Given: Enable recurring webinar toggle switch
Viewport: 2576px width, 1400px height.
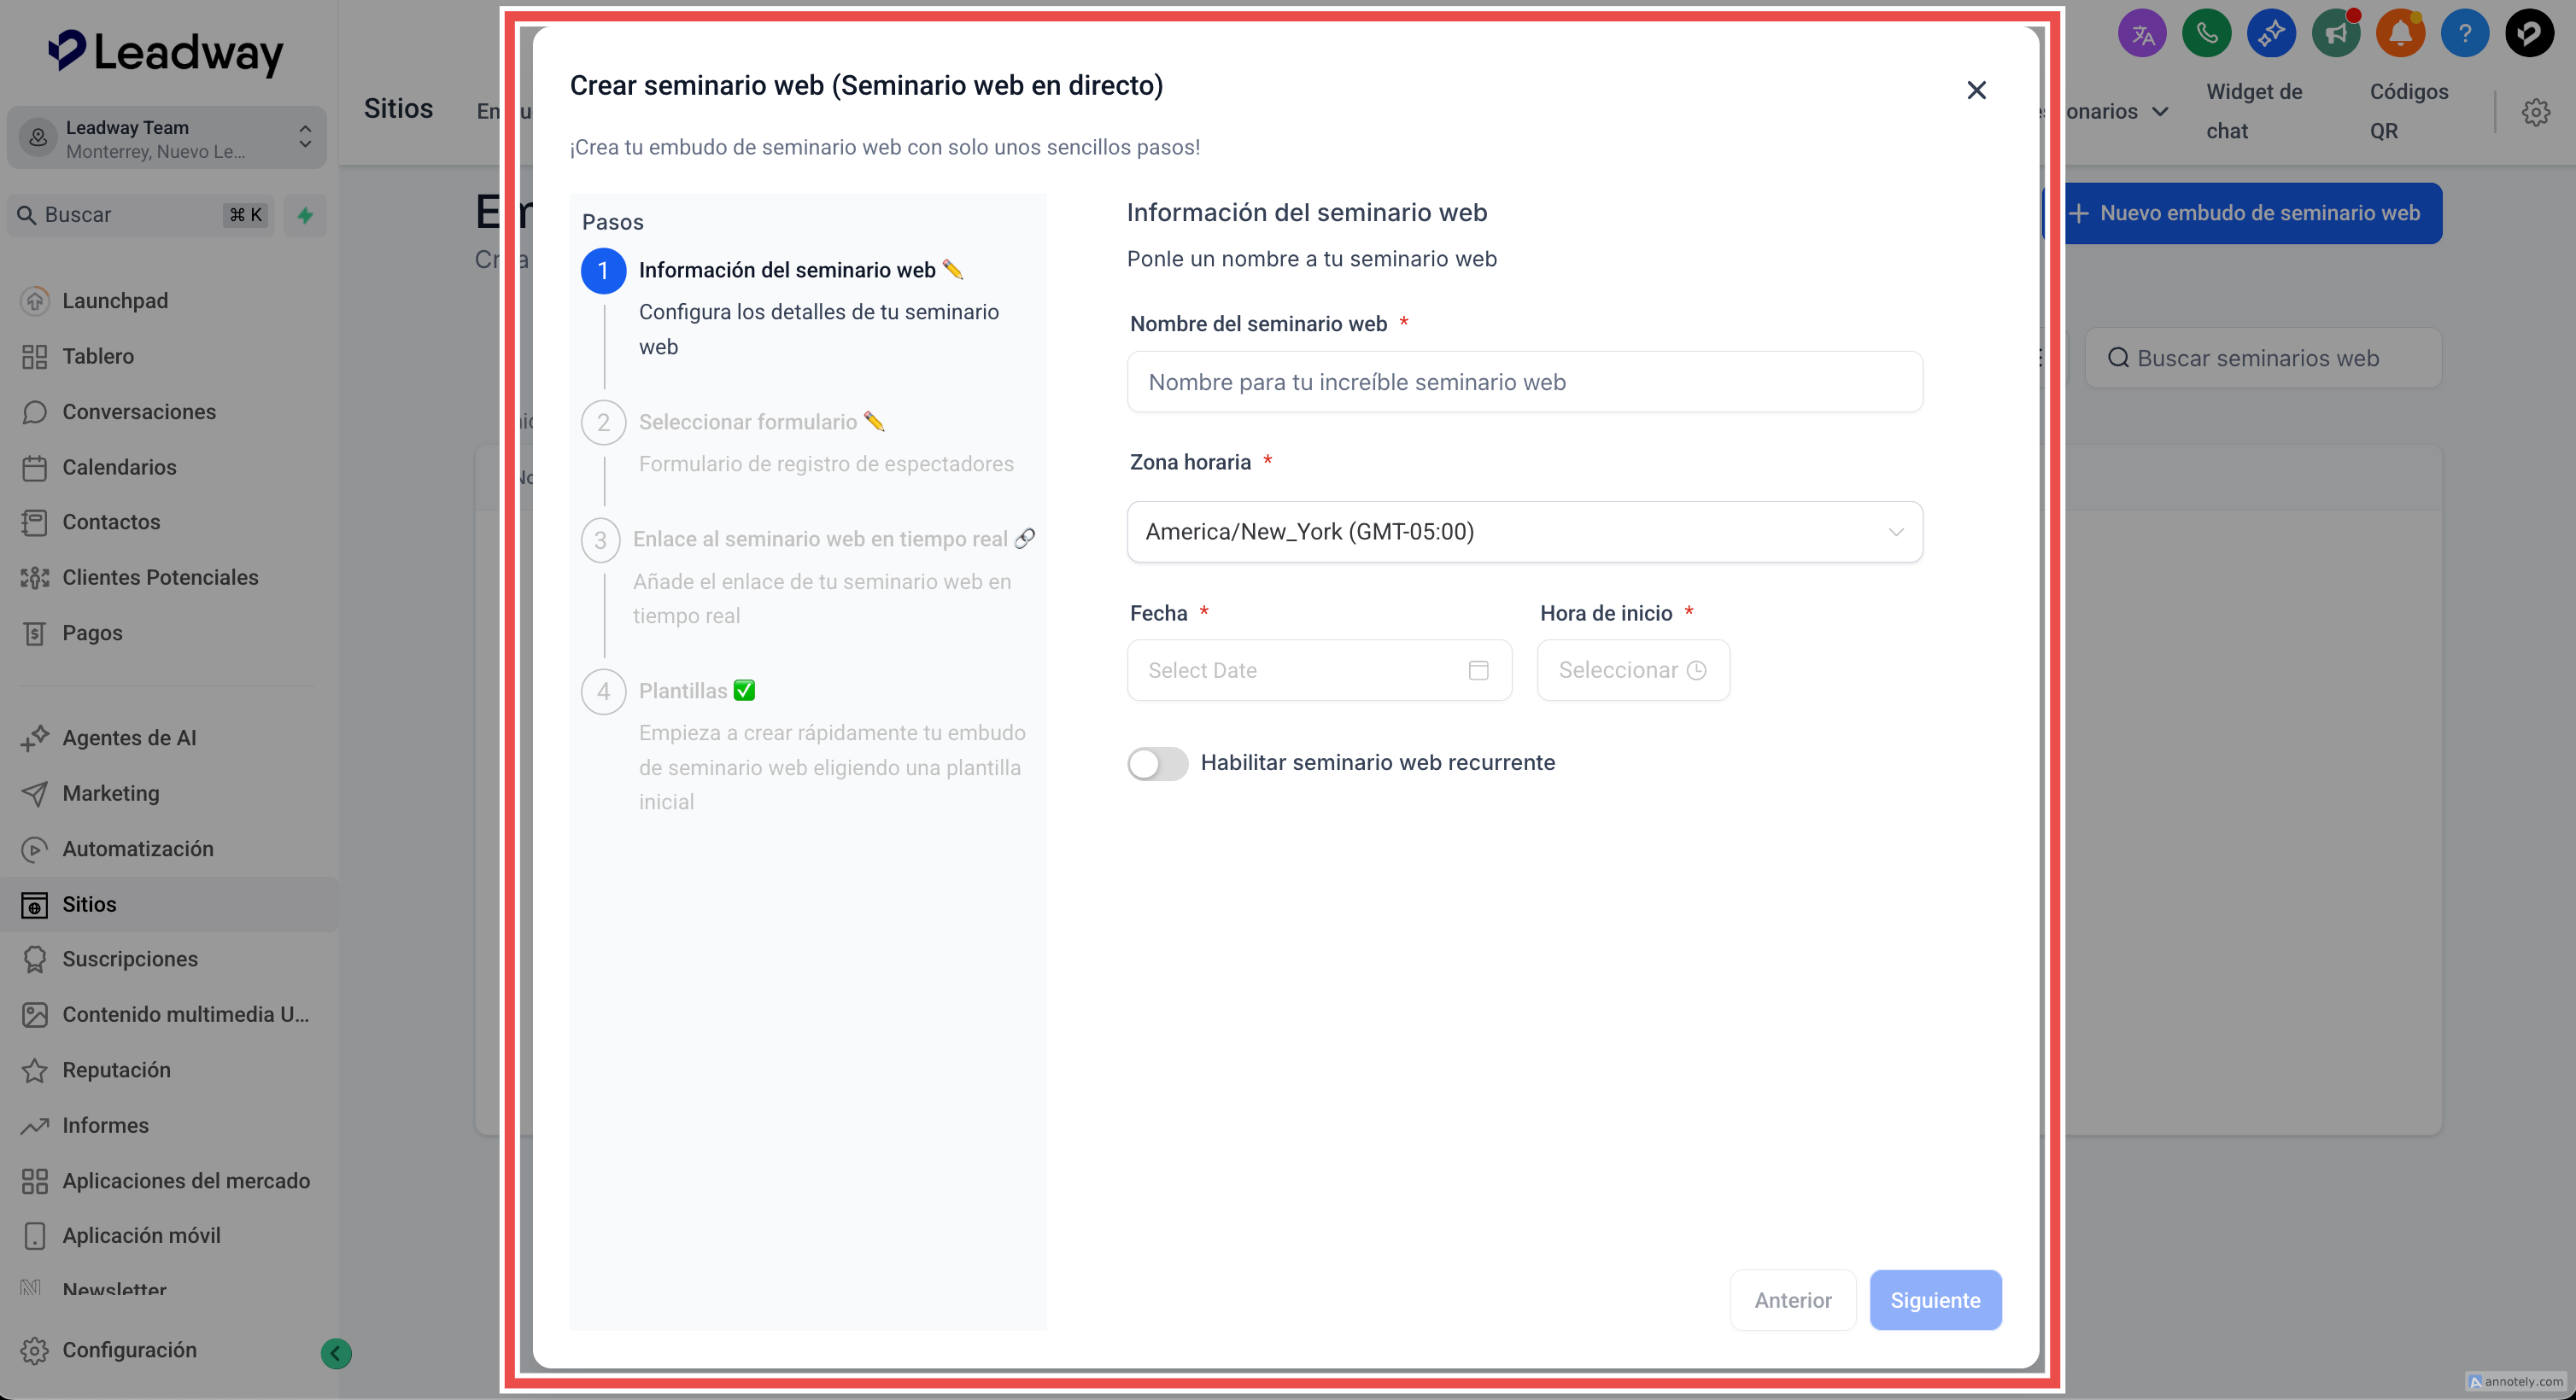Looking at the screenshot, I should pos(1157,763).
